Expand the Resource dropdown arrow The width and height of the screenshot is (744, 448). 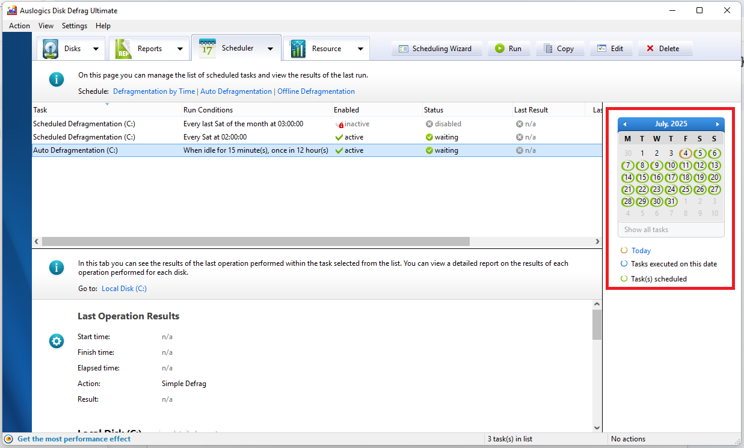tap(360, 49)
